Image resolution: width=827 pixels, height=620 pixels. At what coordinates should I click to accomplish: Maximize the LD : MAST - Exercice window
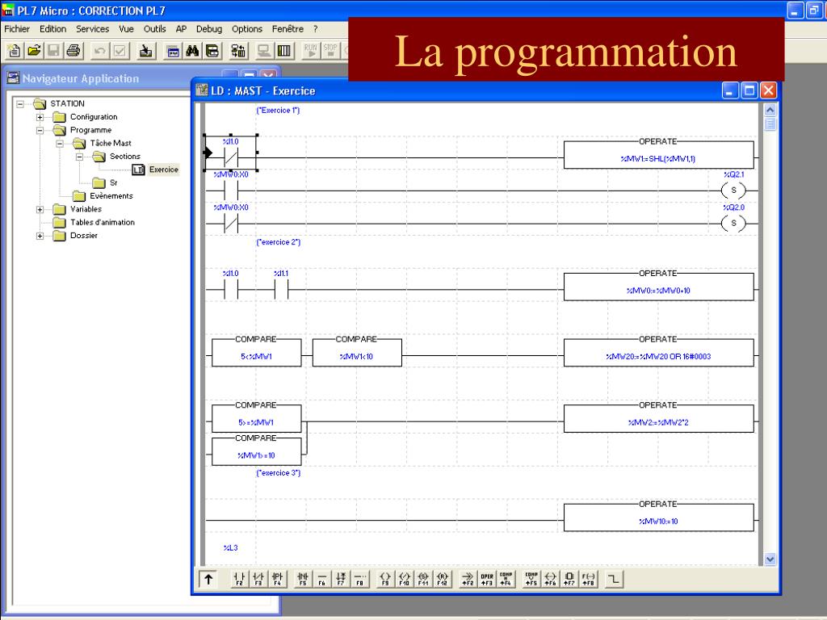click(749, 90)
